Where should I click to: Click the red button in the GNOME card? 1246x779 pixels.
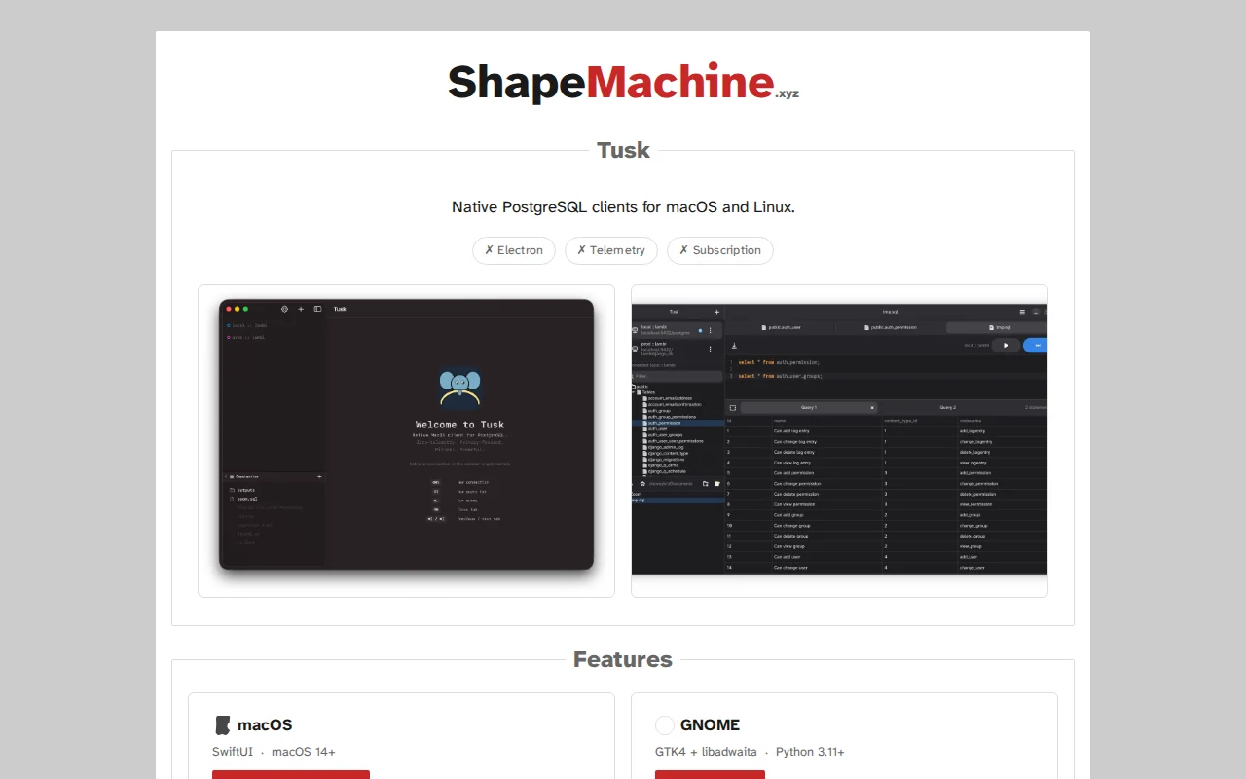(x=710, y=774)
